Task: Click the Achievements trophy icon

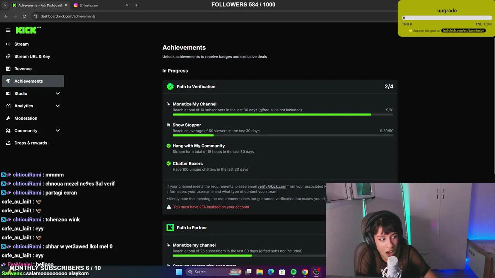Action: pos(8,81)
